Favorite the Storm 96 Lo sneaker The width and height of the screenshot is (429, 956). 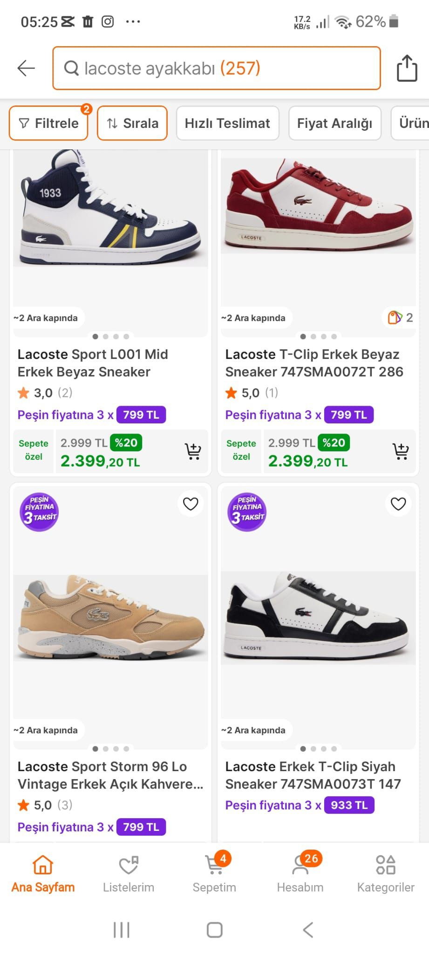[x=191, y=504]
